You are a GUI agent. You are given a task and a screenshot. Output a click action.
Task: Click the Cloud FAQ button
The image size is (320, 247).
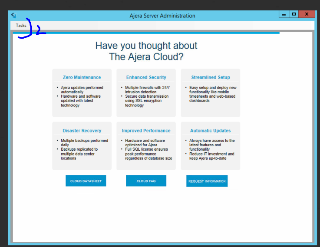pyautogui.click(x=146, y=181)
